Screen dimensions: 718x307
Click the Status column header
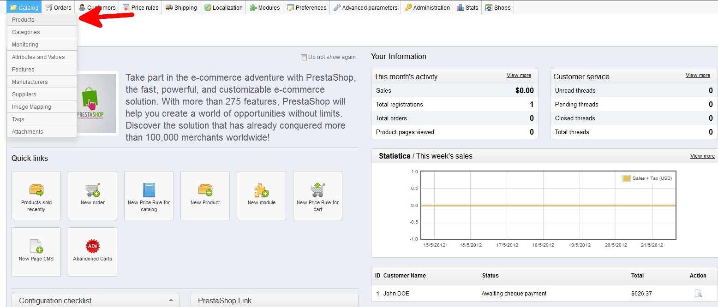click(x=490, y=276)
